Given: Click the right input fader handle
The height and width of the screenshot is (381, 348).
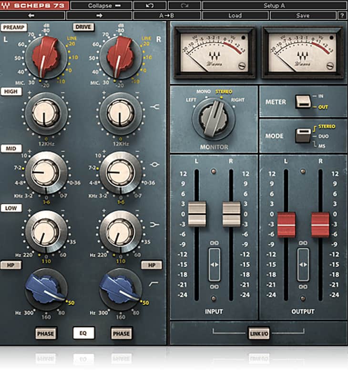Looking at the screenshot, I should [x=231, y=214].
